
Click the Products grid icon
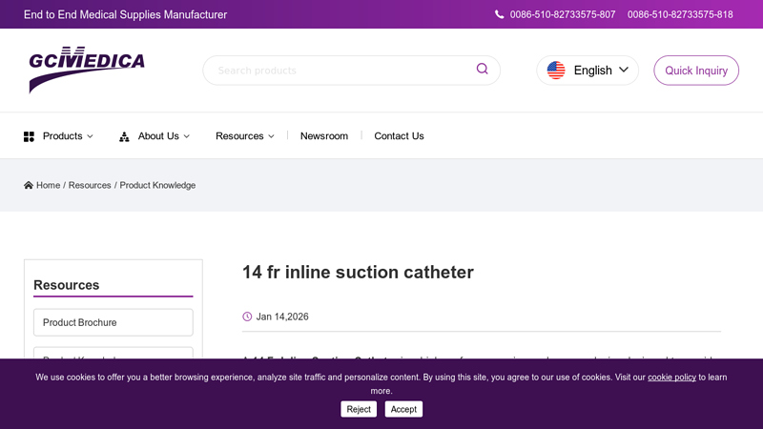(29, 136)
